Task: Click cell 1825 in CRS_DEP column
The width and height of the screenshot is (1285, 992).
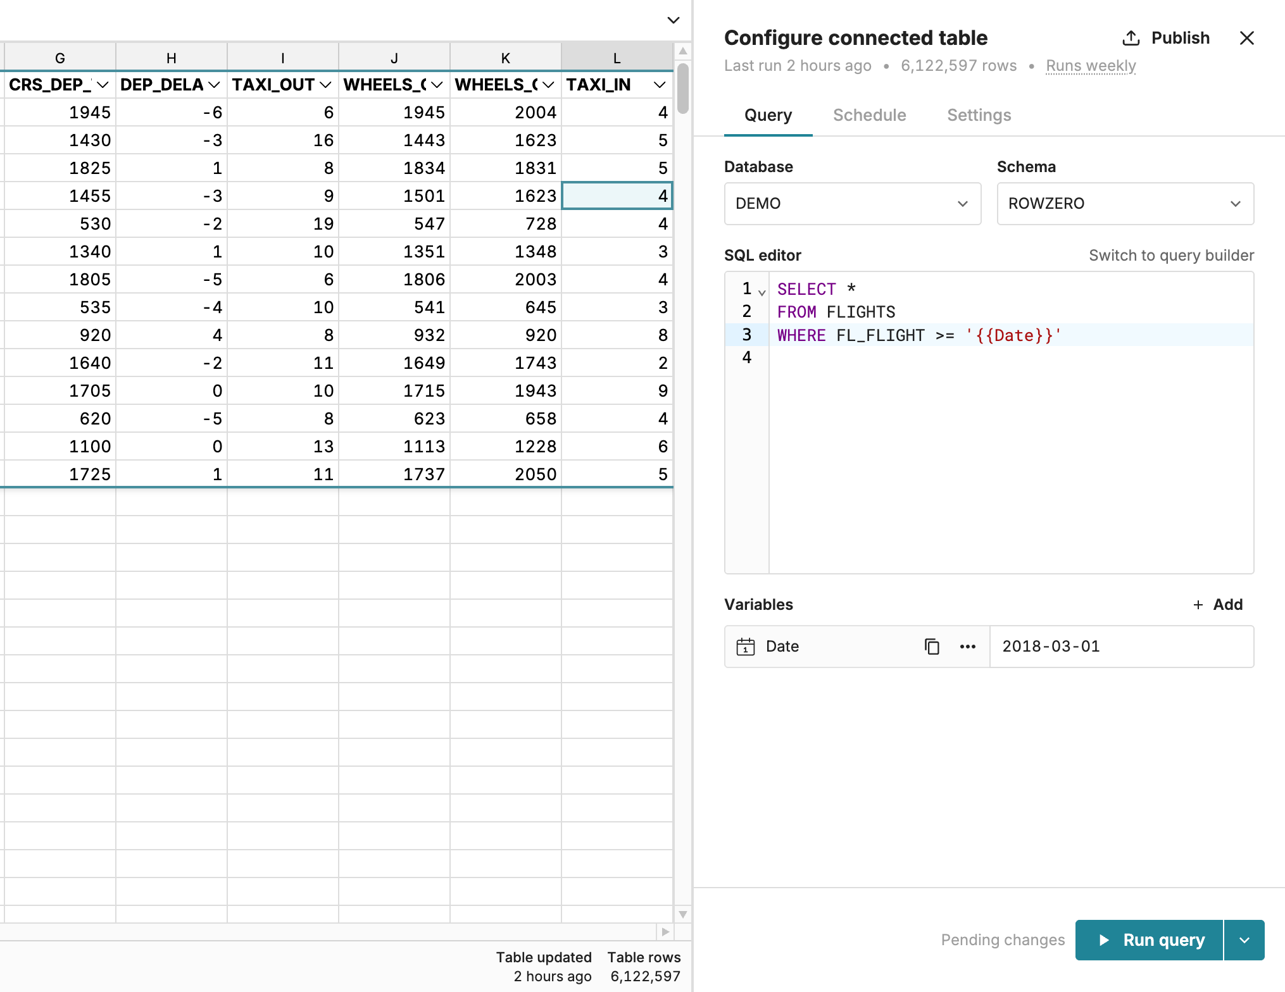Action: pos(60,168)
